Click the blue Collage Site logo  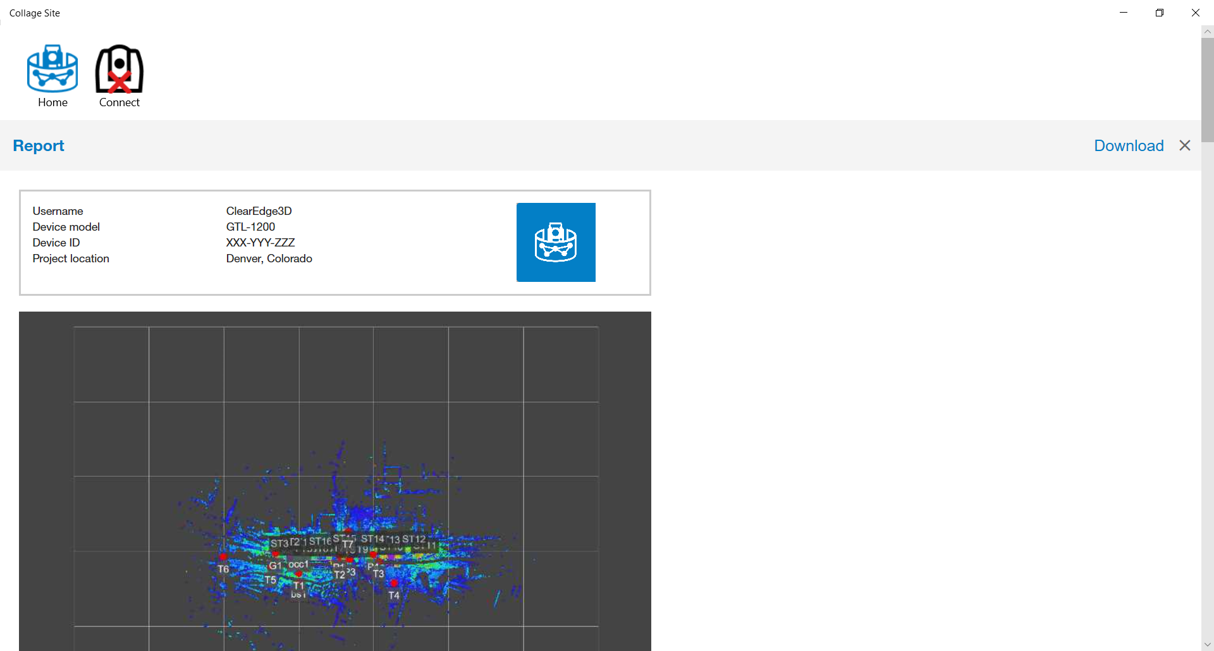555,242
